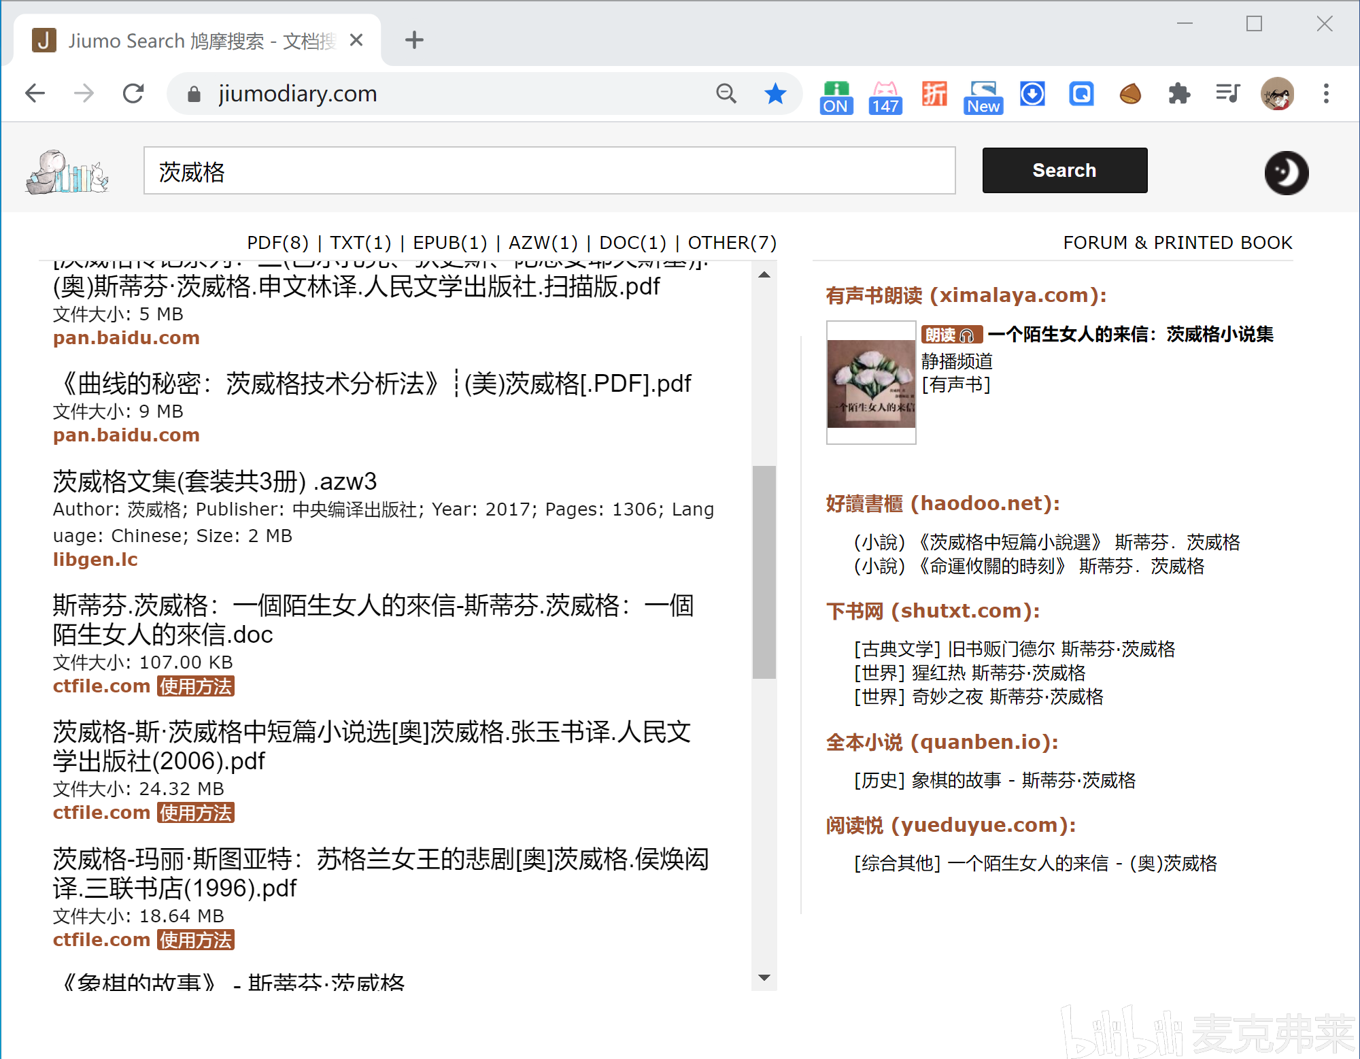The image size is (1360, 1059).
Task: Click 使用方法 badge under the .doc result
Action: point(196,686)
